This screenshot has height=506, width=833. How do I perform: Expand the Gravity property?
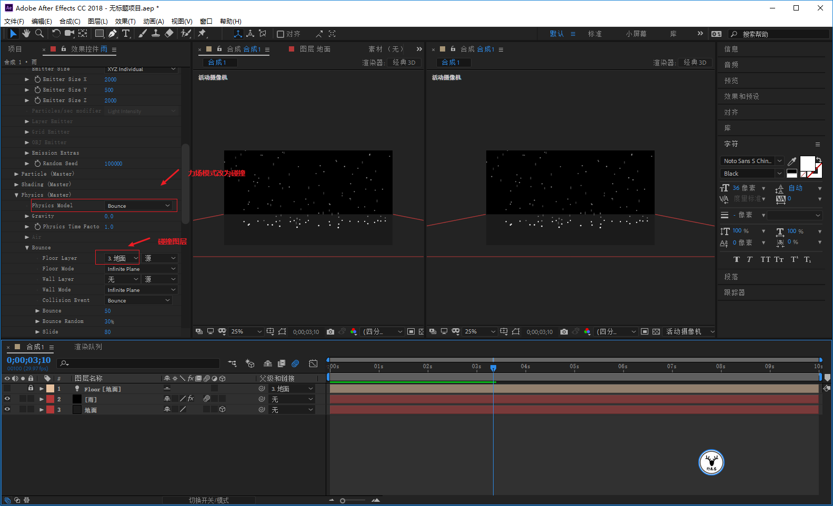(x=27, y=216)
